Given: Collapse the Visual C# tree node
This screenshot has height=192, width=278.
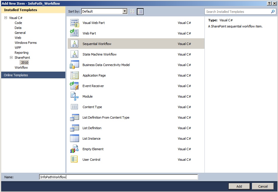Looking at the screenshot, I should 6,18.
